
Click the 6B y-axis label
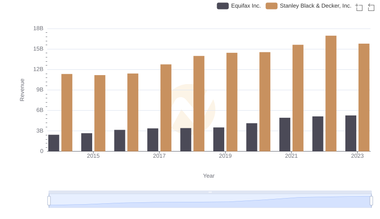click(x=40, y=110)
